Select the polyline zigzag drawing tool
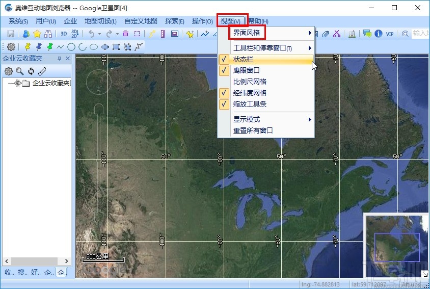This screenshot has width=430, height=289. click(60, 47)
